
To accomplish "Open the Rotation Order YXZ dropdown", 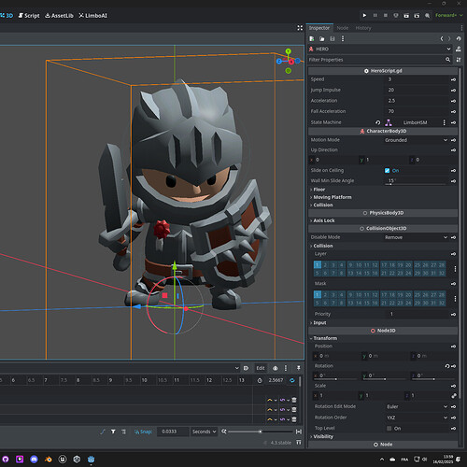I will coord(417,417).
